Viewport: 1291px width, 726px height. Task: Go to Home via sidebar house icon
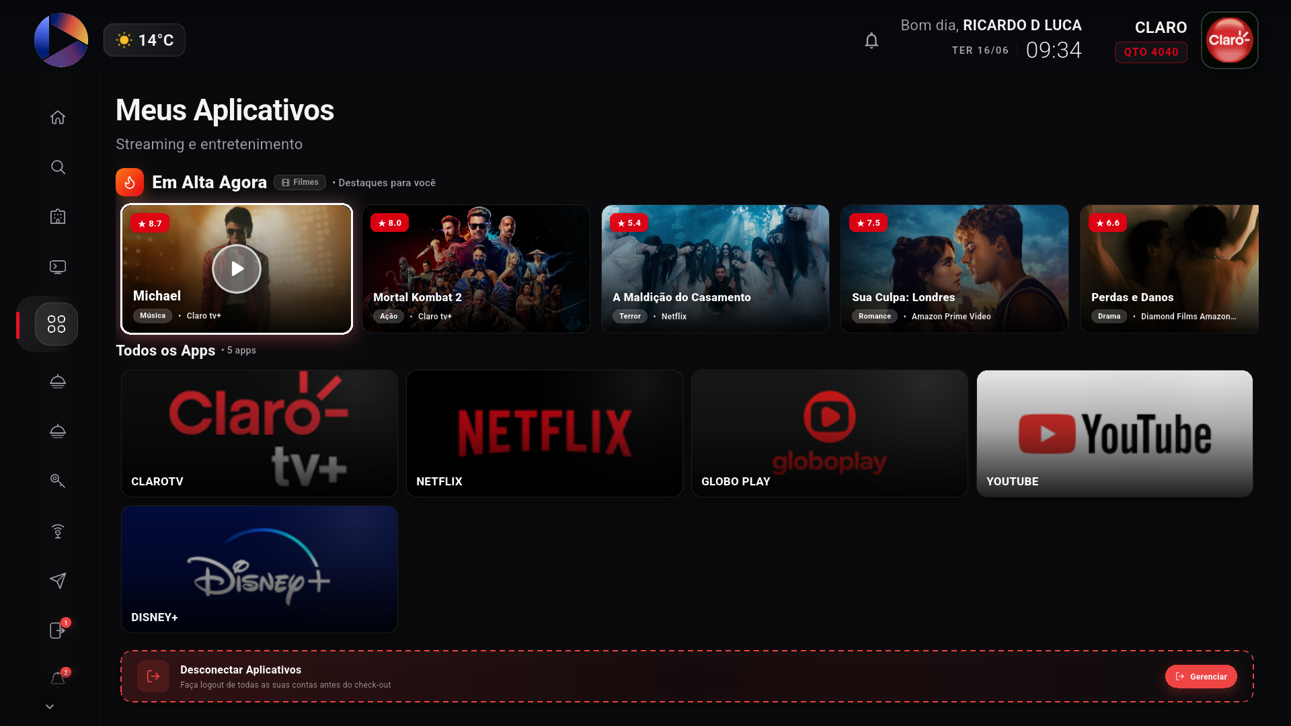click(58, 118)
